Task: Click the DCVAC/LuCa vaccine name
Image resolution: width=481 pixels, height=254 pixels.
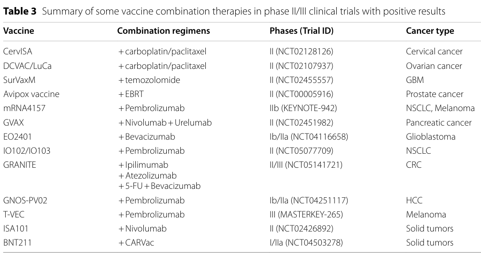Action: [x=27, y=66]
